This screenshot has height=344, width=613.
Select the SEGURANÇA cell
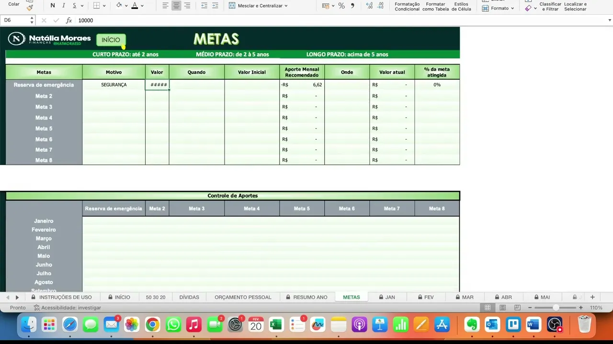tap(114, 85)
